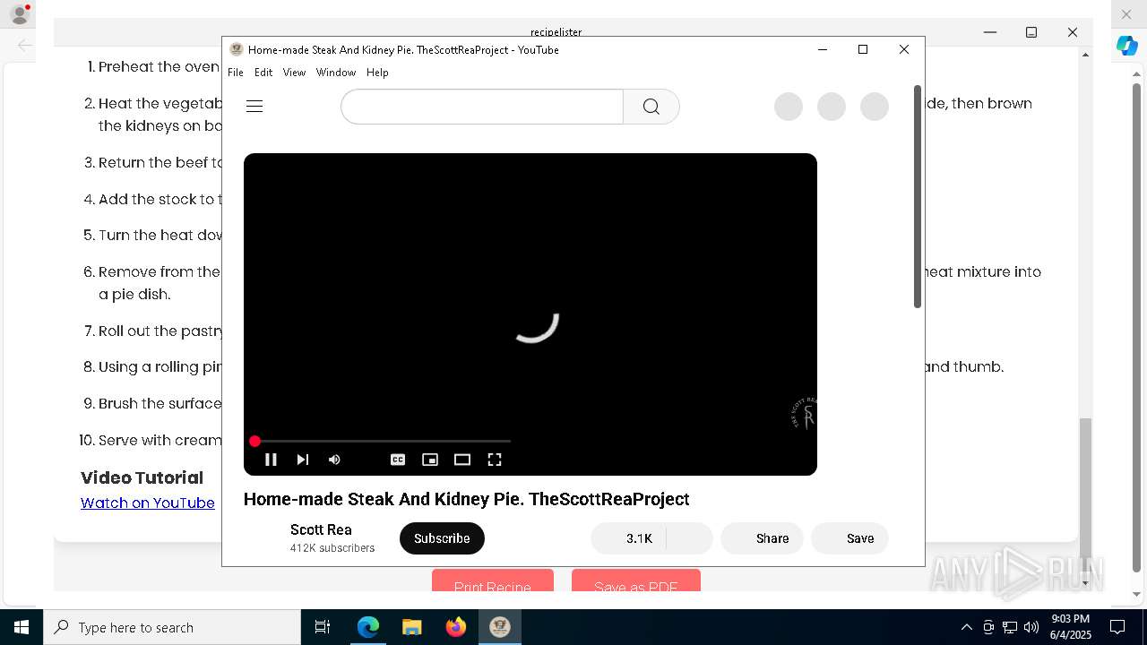Click the taskbar clock showing 9:03 PM
1147x645 pixels.
tap(1071, 627)
